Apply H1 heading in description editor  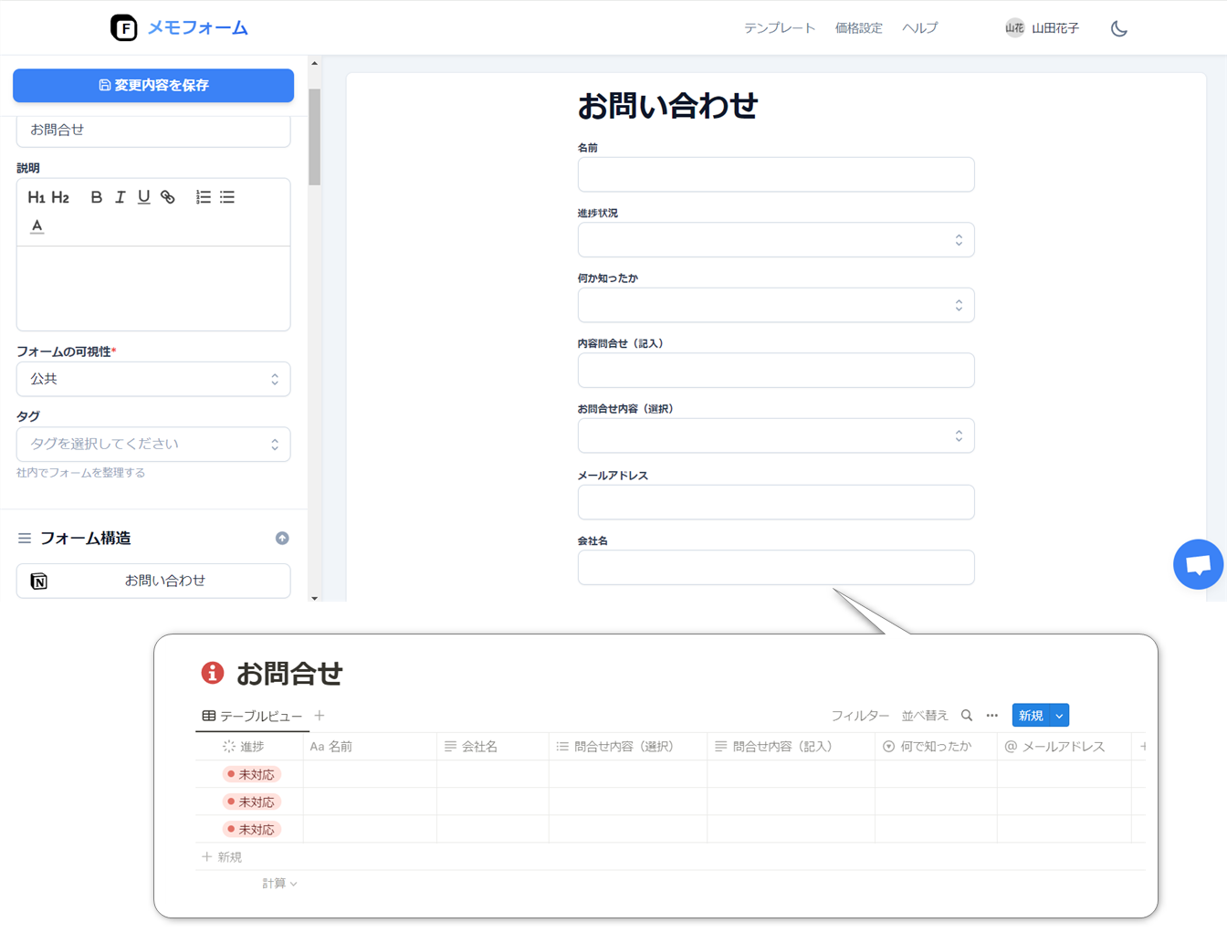coord(36,197)
